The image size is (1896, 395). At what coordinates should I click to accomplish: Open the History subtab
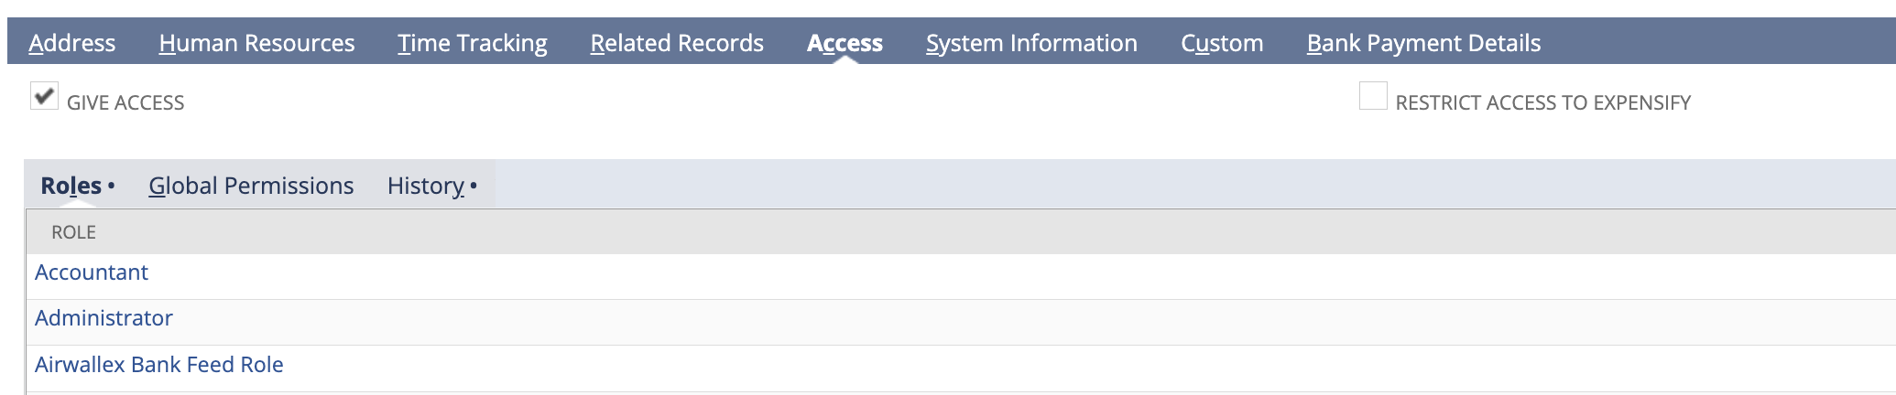[426, 186]
